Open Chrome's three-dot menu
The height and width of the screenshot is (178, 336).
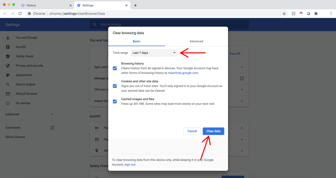click(331, 14)
